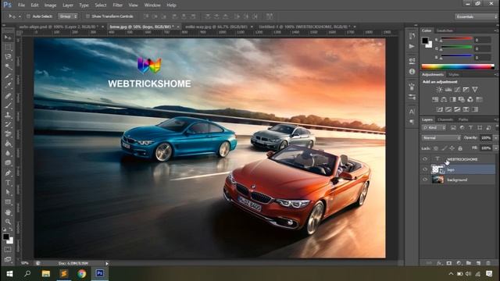Viewport: 500px width, 281px height.
Task: Switch to the Channels tab
Action: pos(445,119)
